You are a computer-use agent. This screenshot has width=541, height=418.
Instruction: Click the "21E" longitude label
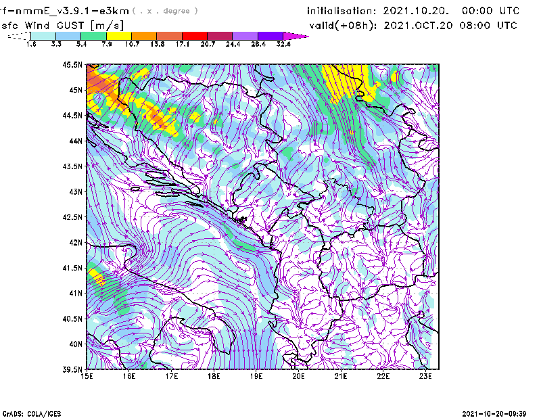click(341, 376)
